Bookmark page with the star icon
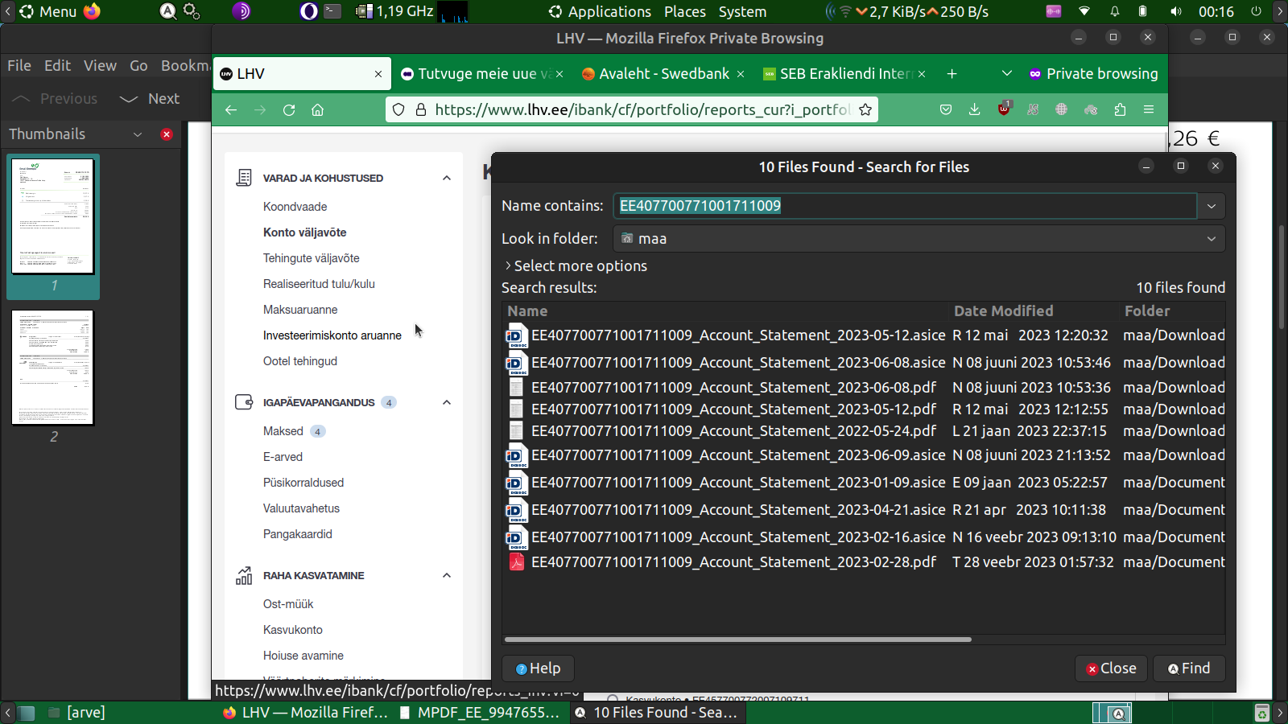The width and height of the screenshot is (1288, 724). pyautogui.click(x=865, y=110)
